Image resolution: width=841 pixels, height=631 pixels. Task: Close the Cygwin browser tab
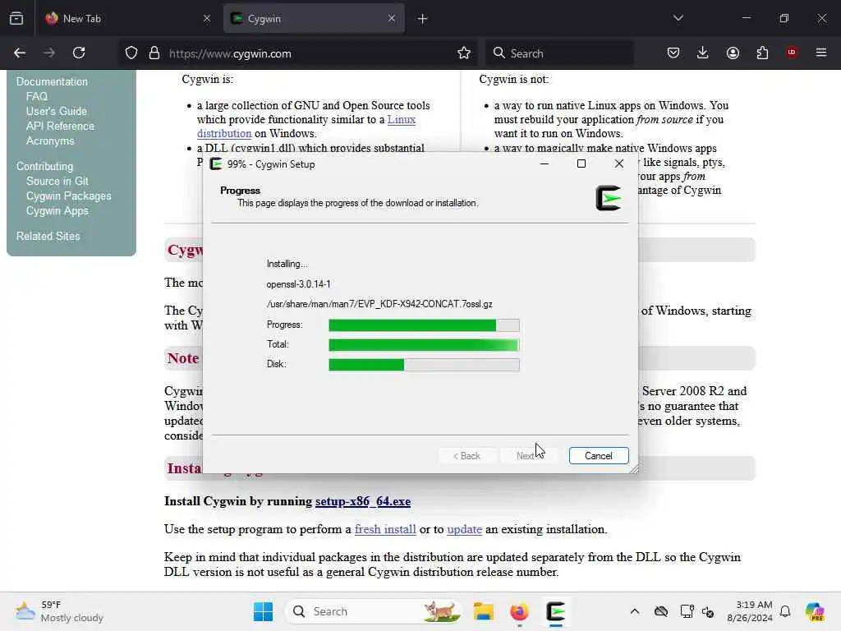pos(392,18)
